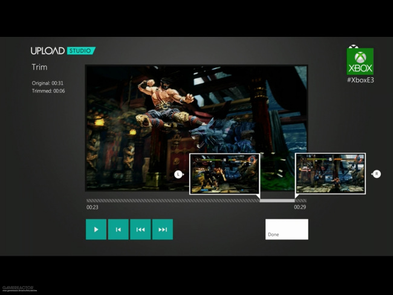
Task: Click the Upload Studio logo
Action: pos(63,51)
